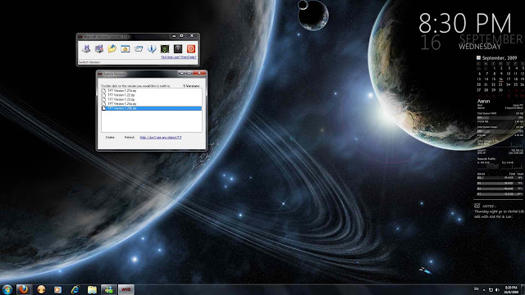Screen dimensions: 525x295
Task: Select highlighted TFT Version 1.24b.zip entry
Action: coord(151,108)
